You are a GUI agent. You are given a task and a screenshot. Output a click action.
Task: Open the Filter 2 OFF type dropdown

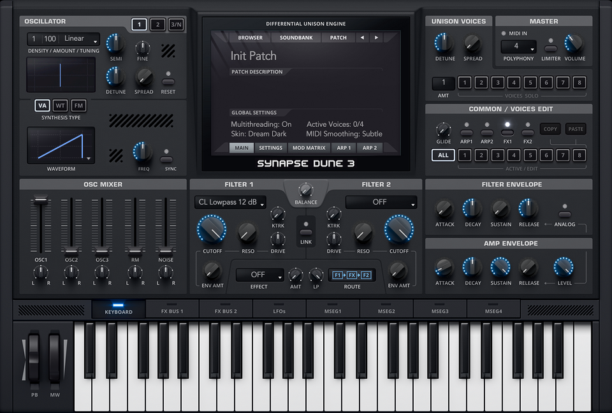coord(381,202)
